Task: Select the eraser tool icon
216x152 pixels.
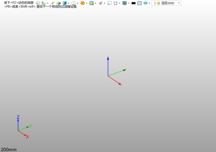Action: pos(53,3)
